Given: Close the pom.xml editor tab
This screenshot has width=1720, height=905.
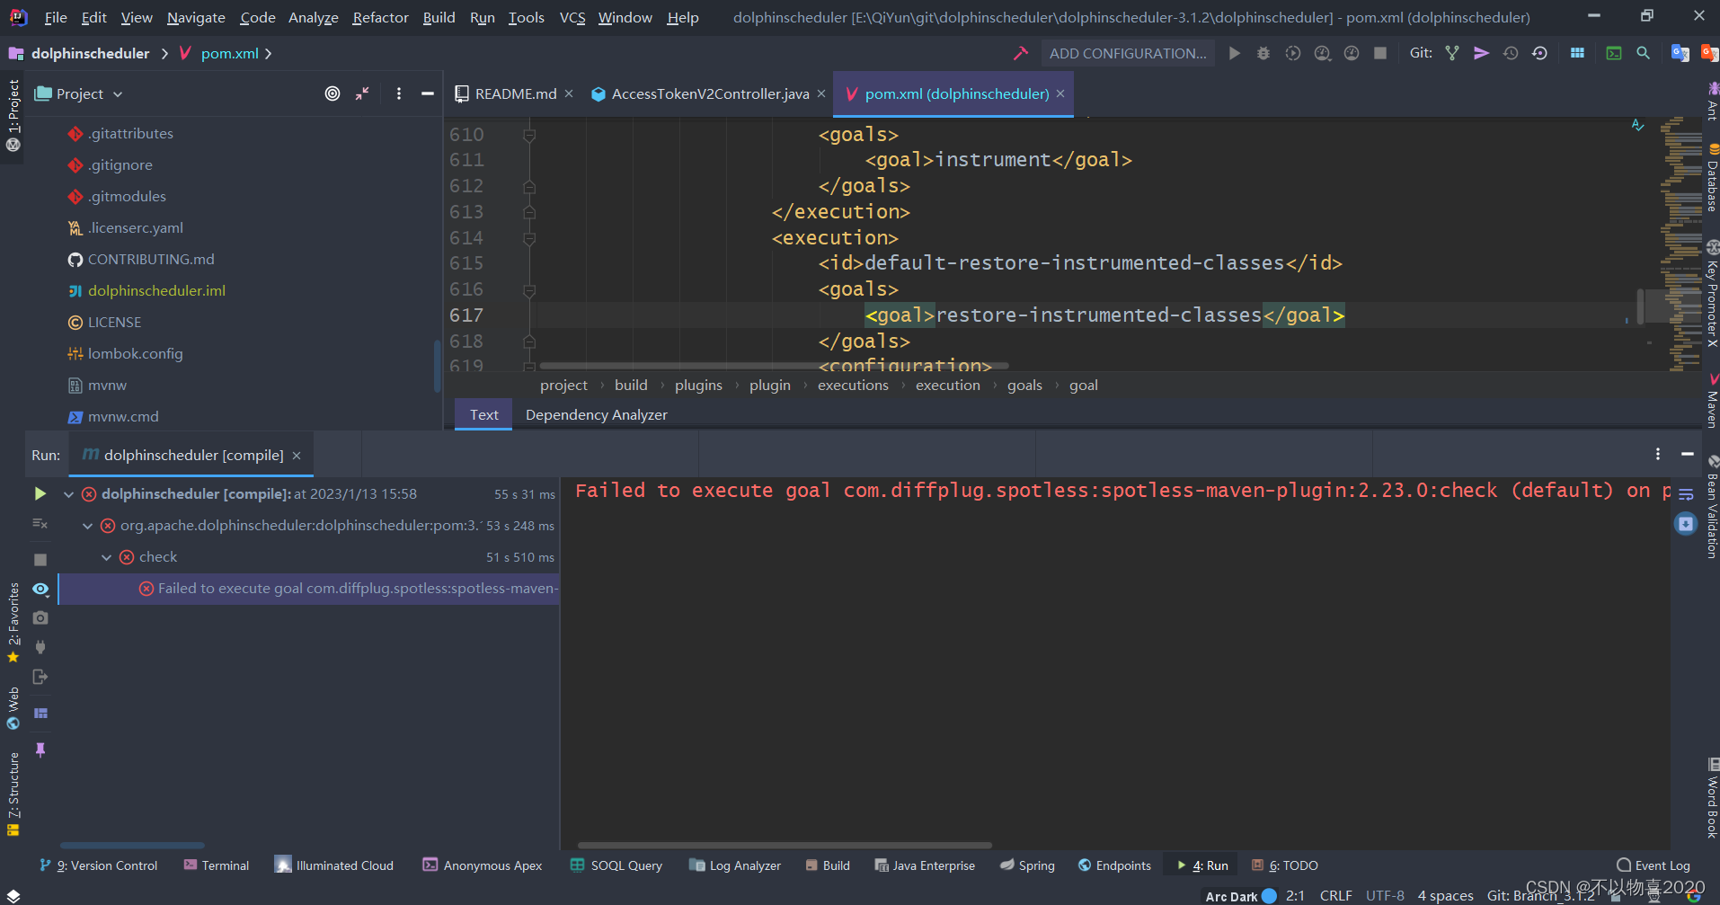Looking at the screenshot, I should [1060, 93].
